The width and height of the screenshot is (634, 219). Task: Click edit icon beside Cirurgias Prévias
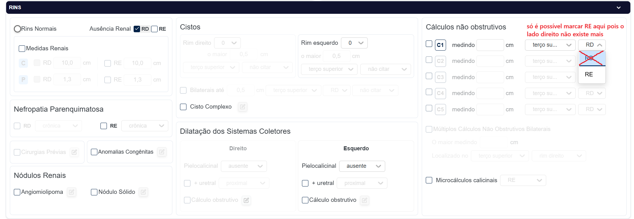[x=74, y=152]
